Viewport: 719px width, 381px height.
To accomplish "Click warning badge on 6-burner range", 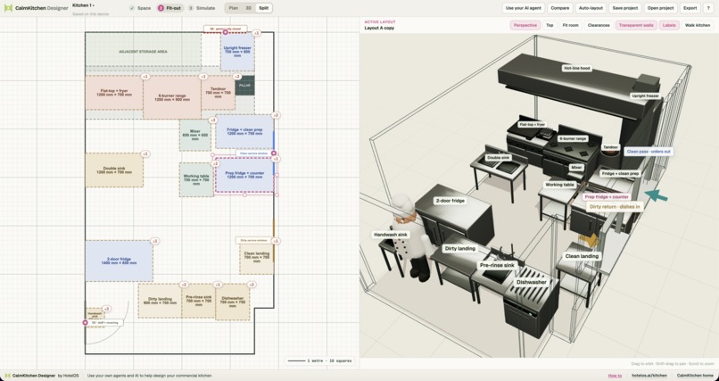I will [x=203, y=77].
